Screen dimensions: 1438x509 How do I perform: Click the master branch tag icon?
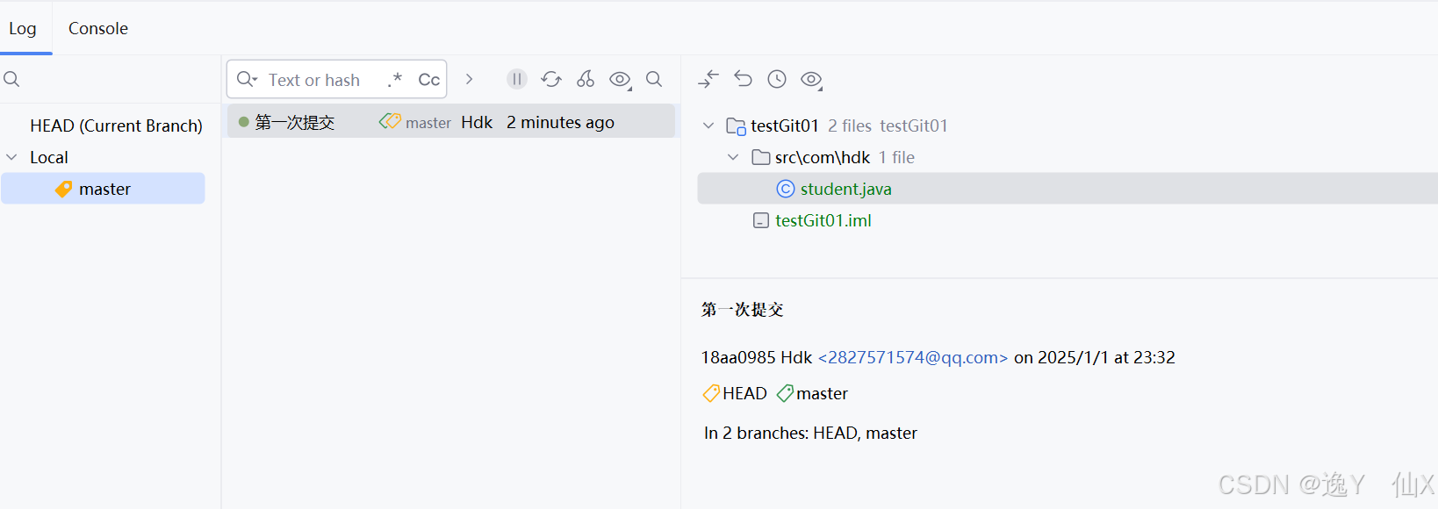(x=63, y=189)
